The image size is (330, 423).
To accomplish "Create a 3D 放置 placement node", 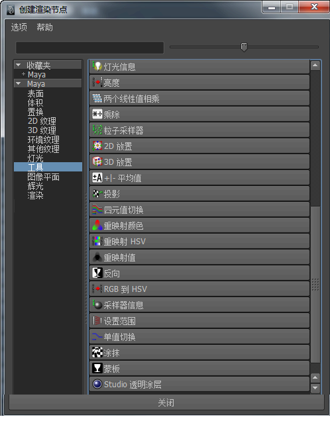I will click(199, 162).
